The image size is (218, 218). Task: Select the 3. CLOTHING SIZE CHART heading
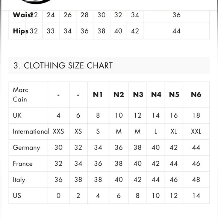point(63,65)
